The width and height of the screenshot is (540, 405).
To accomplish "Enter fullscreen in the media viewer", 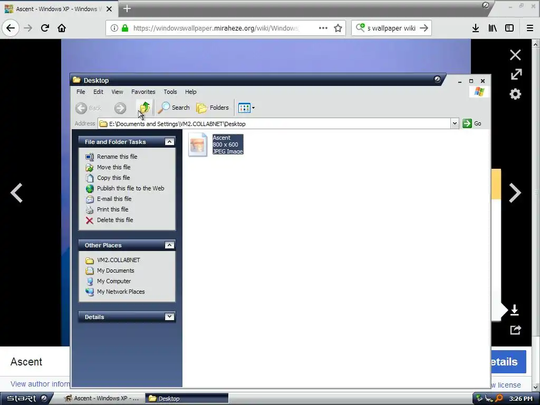I will (516, 74).
